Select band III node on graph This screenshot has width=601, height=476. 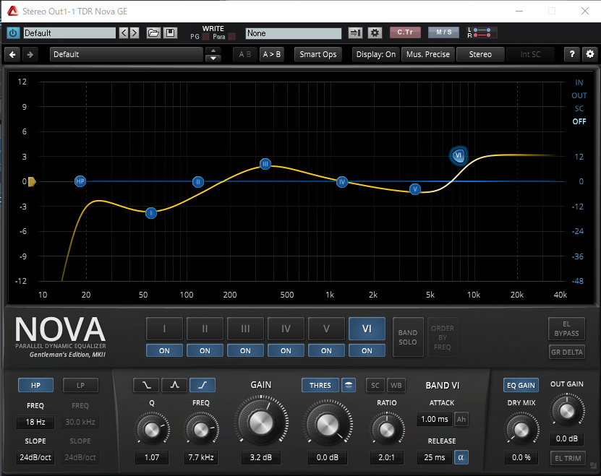(265, 164)
